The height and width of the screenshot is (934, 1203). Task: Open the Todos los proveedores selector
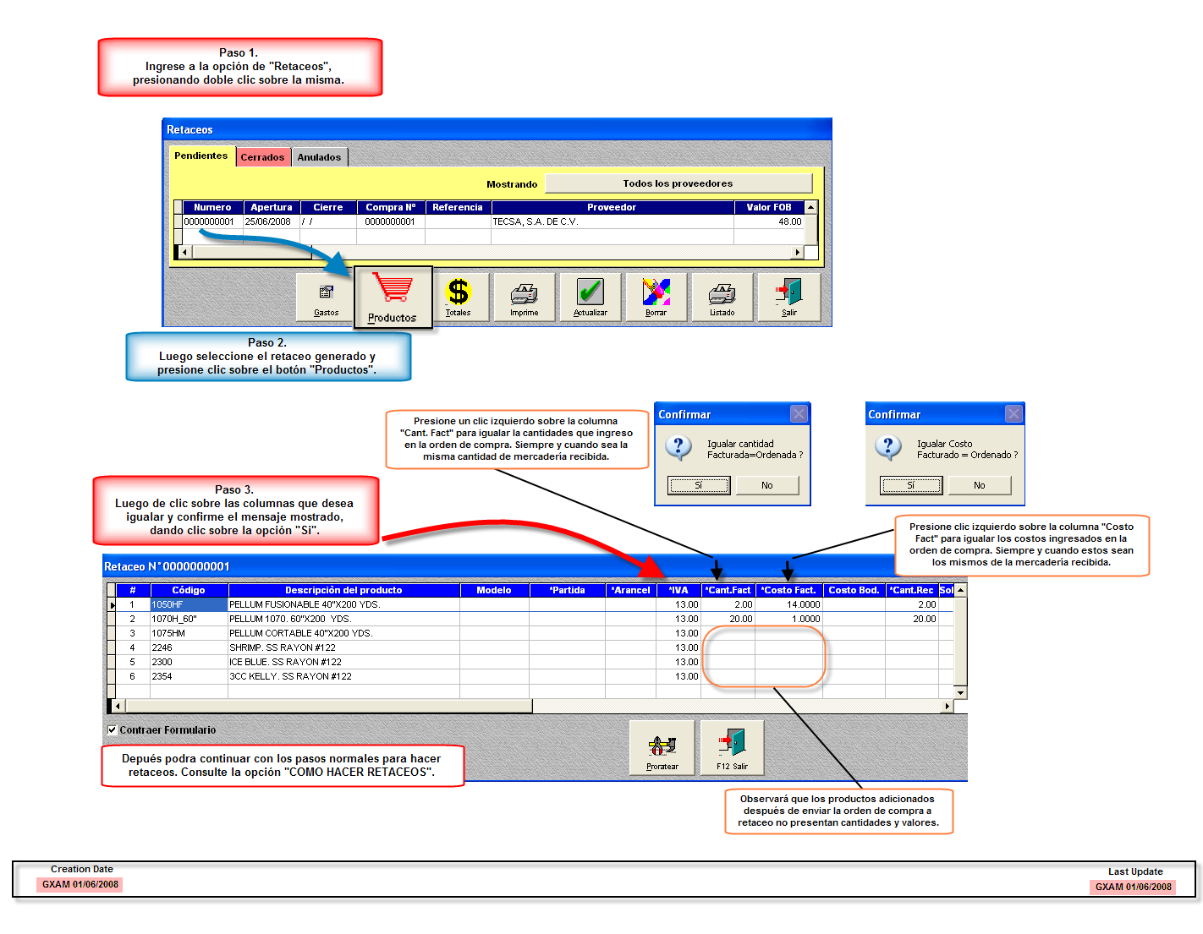(678, 183)
